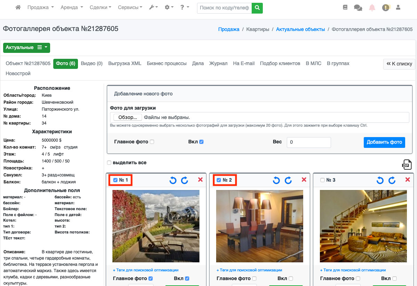417x286 pixels.
Task: Expand the 'Сервисы' navbar menu
Action: click(130, 7)
